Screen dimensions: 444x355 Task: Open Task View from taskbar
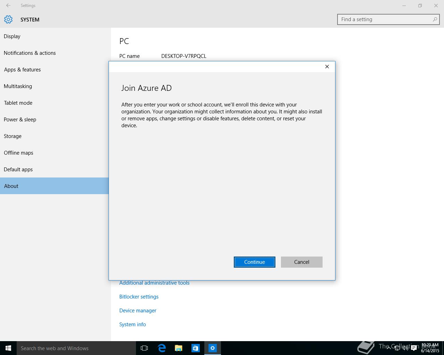(x=144, y=348)
